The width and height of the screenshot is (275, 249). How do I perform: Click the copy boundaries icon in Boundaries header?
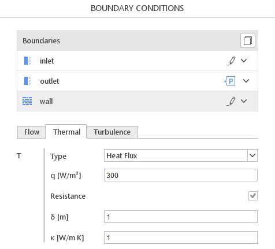[x=248, y=40]
